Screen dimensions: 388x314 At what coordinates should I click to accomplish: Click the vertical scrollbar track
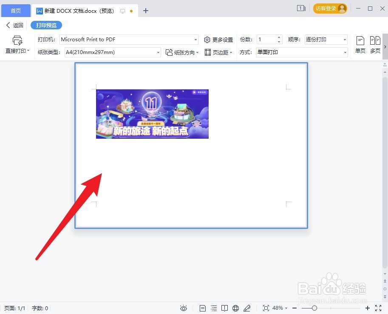385,174
